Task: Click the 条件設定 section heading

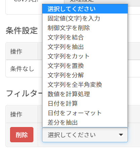Action: [22, 30]
